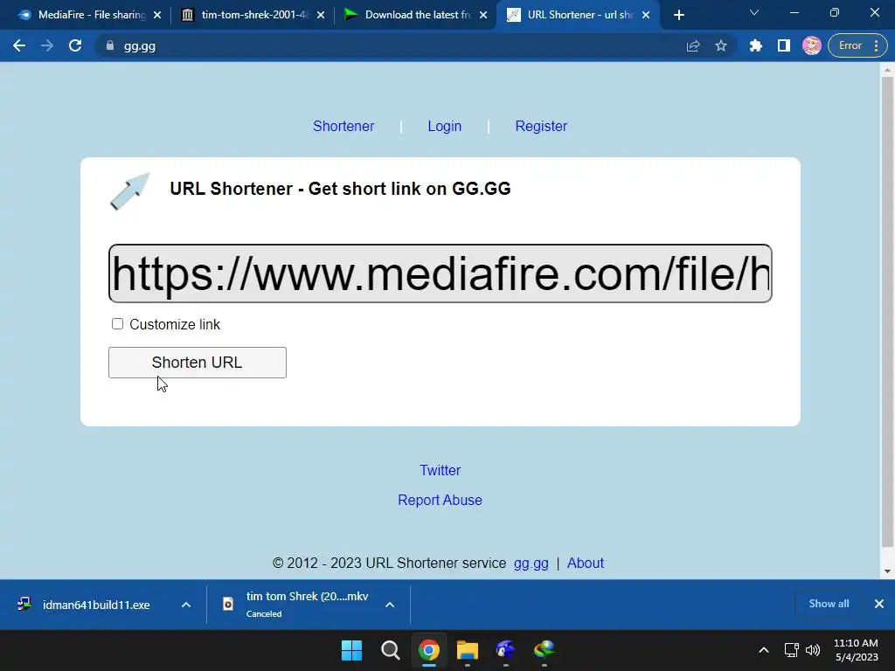895x671 pixels.
Task: Click the mediafire URL input field
Action: point(441,273)
